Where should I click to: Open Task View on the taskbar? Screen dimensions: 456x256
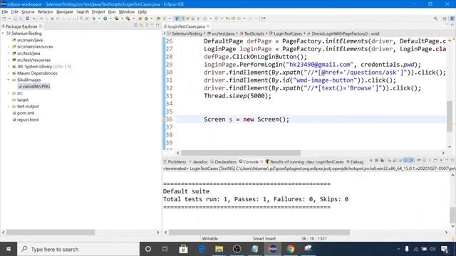pyautogui.click(x=165, y=249)
